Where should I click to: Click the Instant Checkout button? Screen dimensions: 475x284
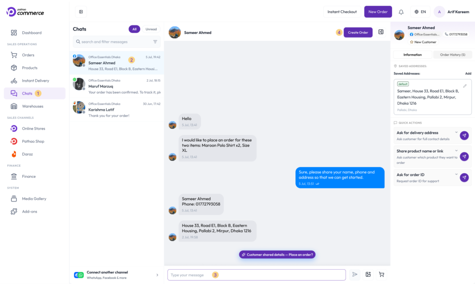342,12
